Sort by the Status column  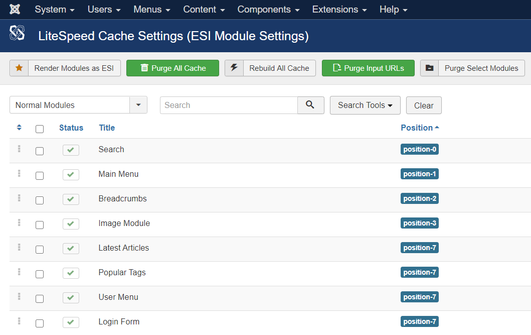(x=71, y=128)
